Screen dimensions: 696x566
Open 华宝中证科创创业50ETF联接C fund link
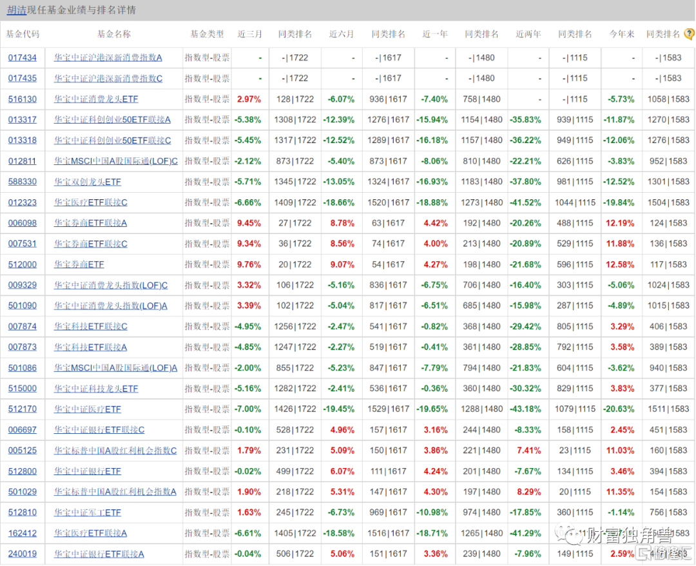tap(112, 141)
